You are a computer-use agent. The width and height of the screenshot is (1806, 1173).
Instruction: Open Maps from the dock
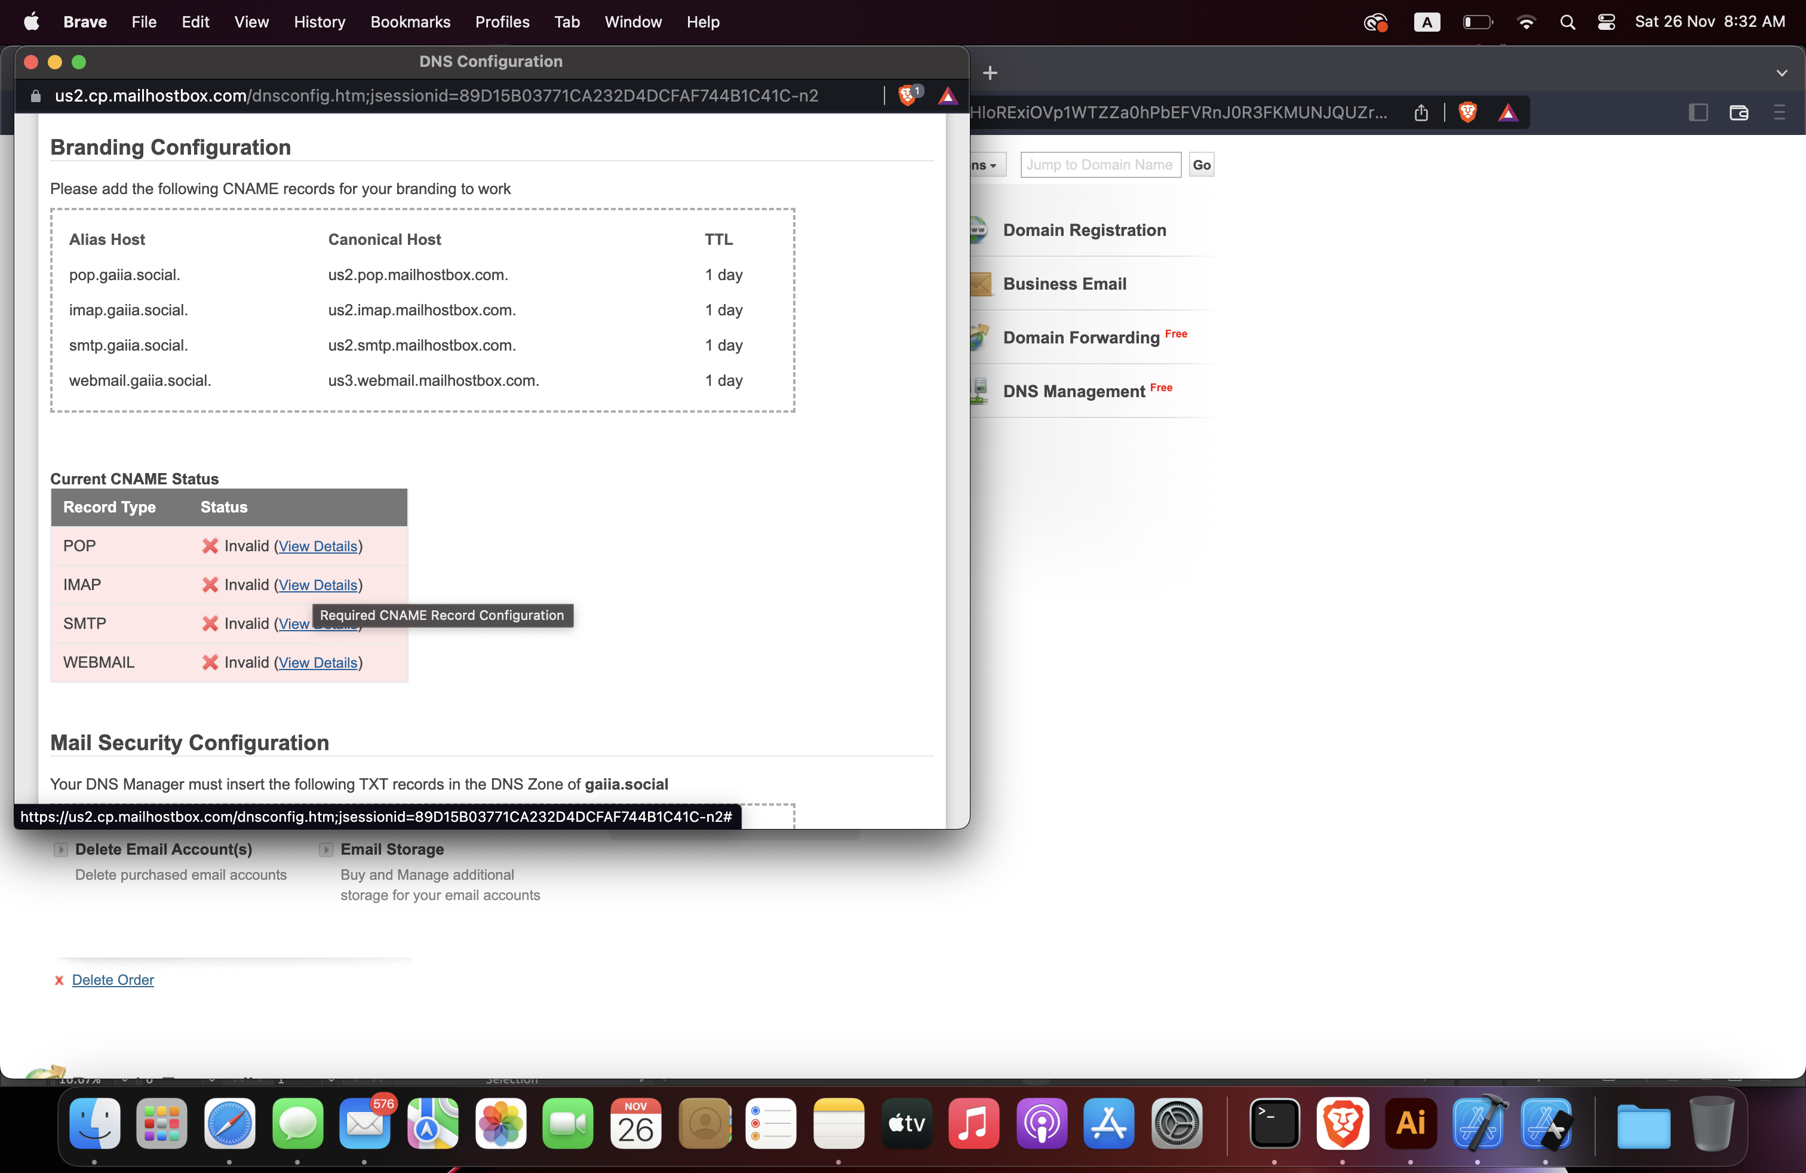[x=432, y=1123]
